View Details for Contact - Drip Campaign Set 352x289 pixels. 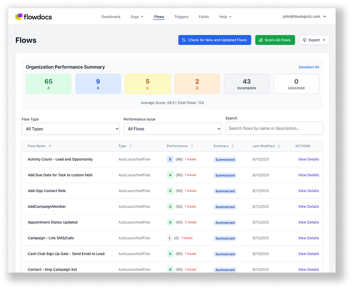pos(309,269)
